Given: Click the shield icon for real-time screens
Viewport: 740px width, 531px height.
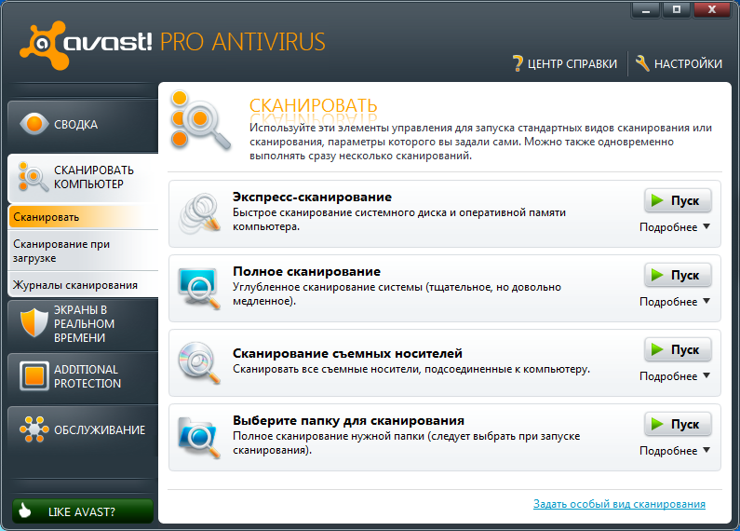Looking at the screenshot, I should 32,322.
